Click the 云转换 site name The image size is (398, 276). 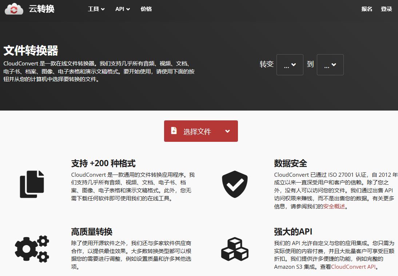(41, 9)
